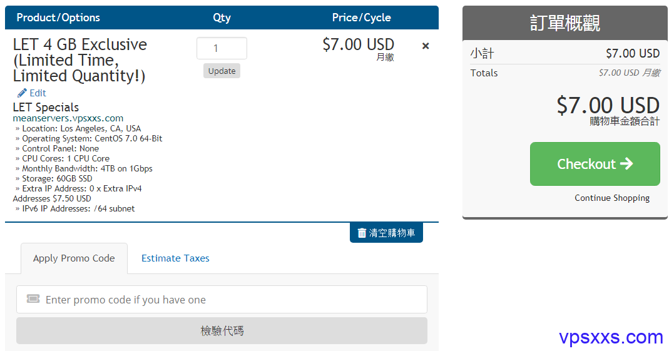The width and height of the screenshot is (669, 351).
Task: Focus the quantity input box
Action: tap(222, 48)
